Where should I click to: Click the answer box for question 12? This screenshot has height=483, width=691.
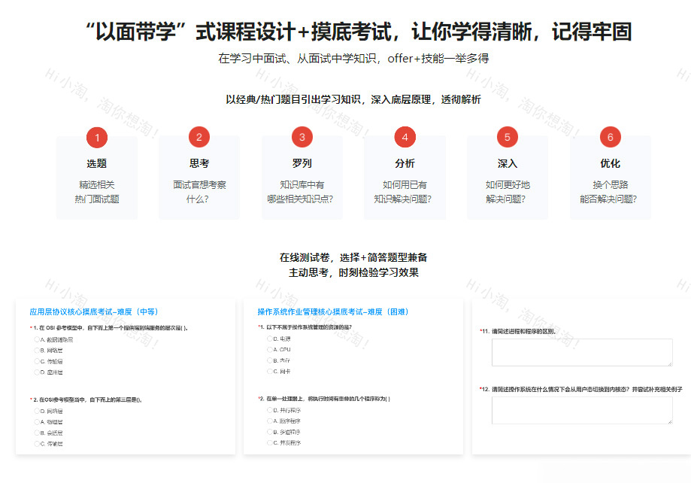point(582,410)
